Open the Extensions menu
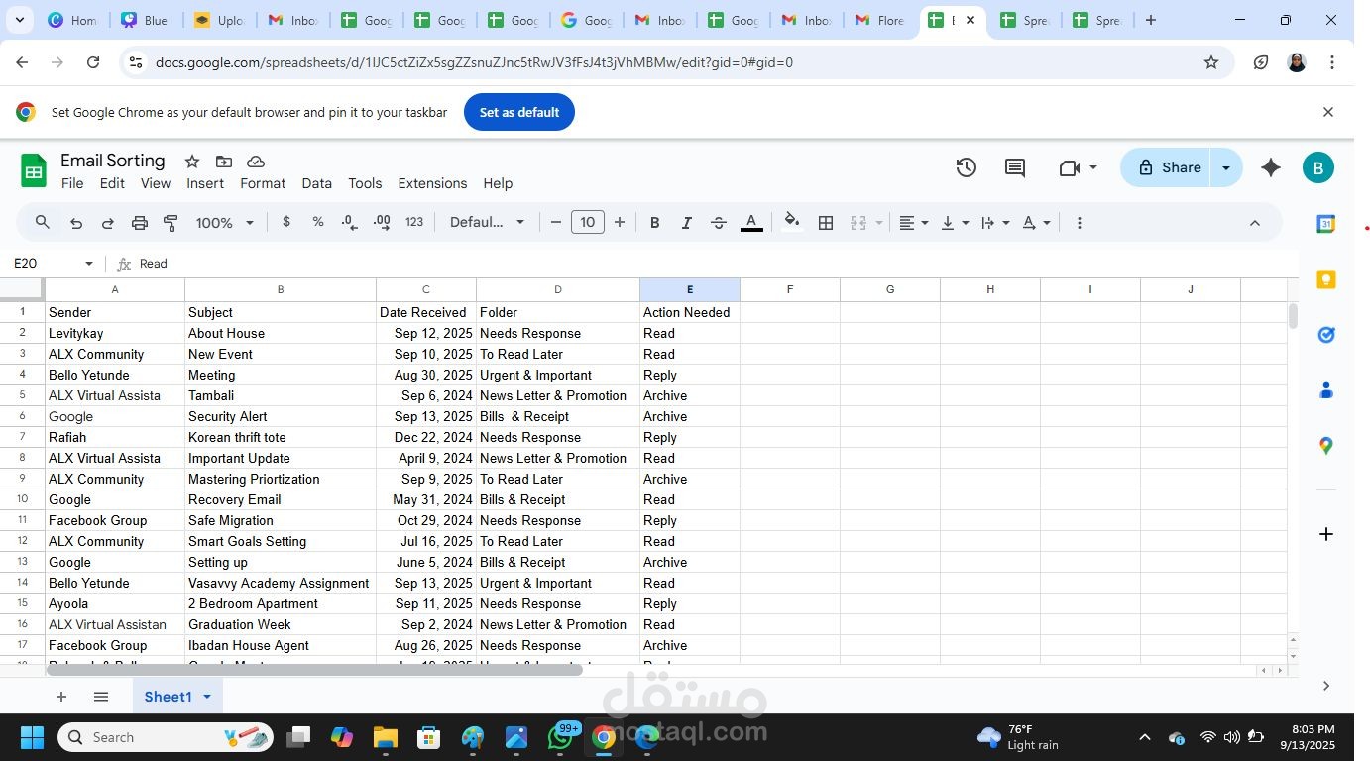The width and height of the screenshot is (1370, 761). coord(431,183)
